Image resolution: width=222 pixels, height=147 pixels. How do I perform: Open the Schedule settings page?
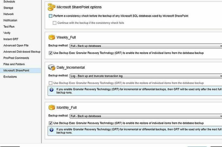point(9,2)
